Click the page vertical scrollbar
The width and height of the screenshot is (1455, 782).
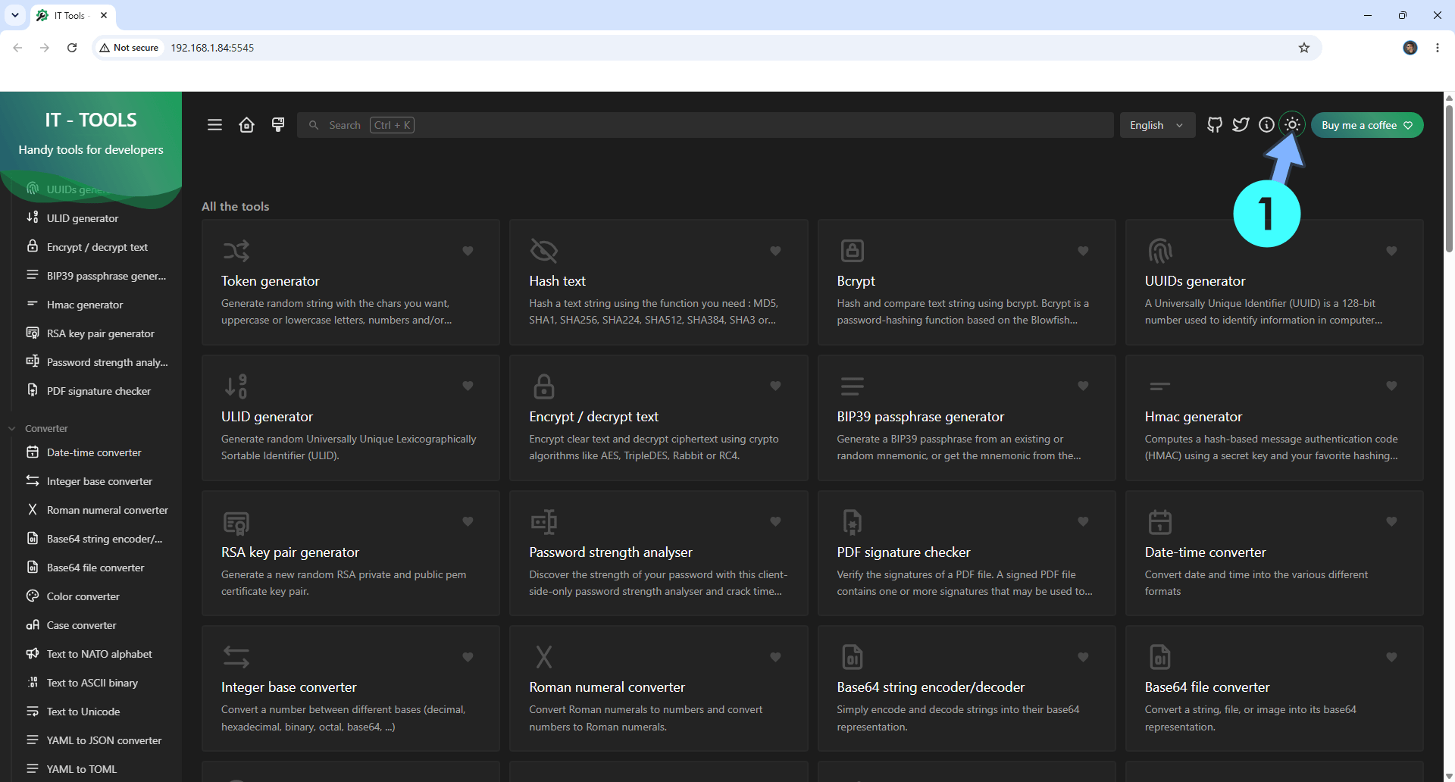1449,178
